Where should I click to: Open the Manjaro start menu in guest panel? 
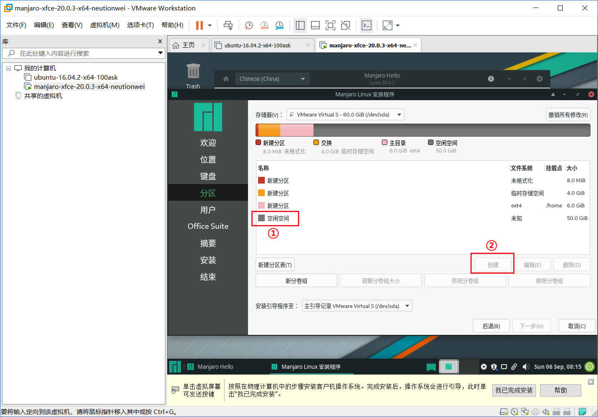(x=175, y=367)
